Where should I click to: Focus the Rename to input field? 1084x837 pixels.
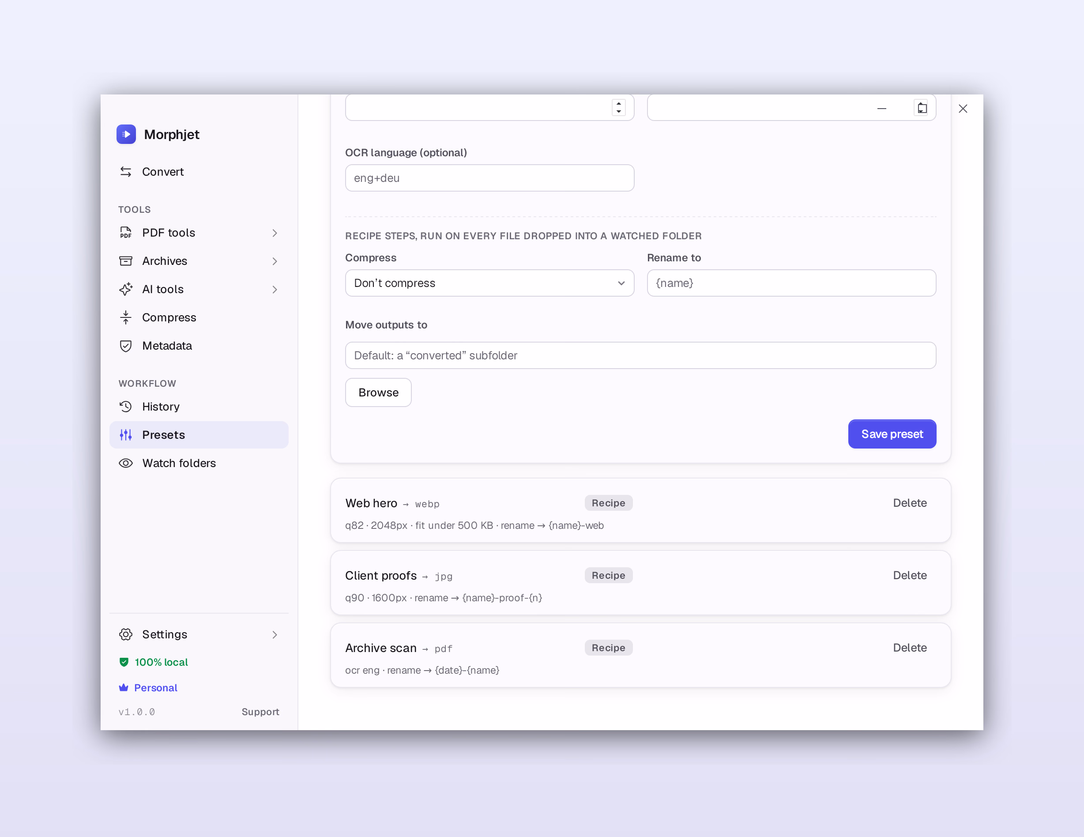[791, 283]
